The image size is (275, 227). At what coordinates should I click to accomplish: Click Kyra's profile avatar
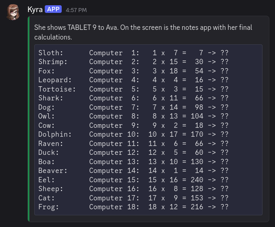13,12
